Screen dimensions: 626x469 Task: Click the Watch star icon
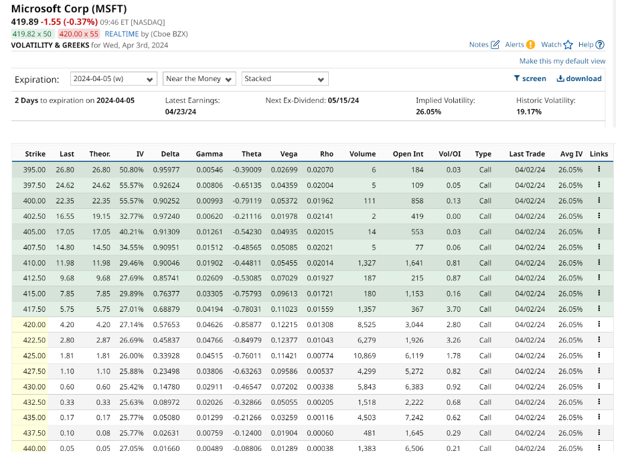pyautogui.click(x=568, y=45)
